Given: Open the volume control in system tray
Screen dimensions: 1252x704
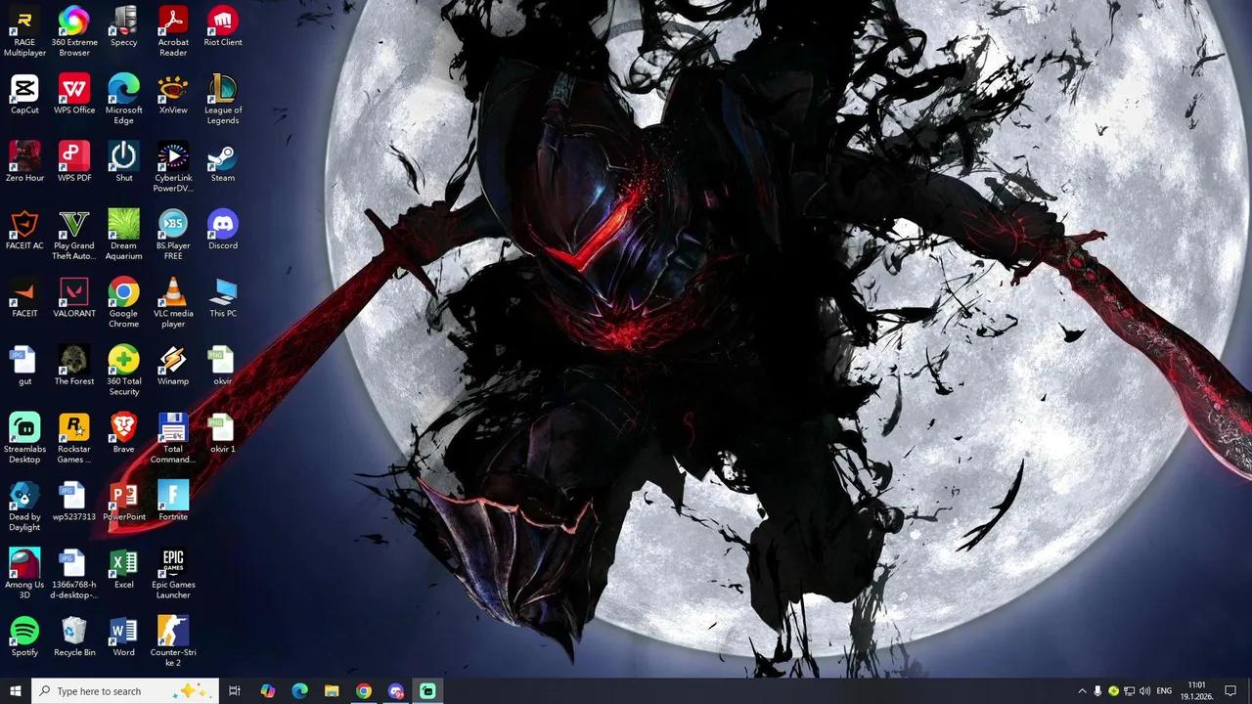Looking at the screenshot, I should point(1145,691).
